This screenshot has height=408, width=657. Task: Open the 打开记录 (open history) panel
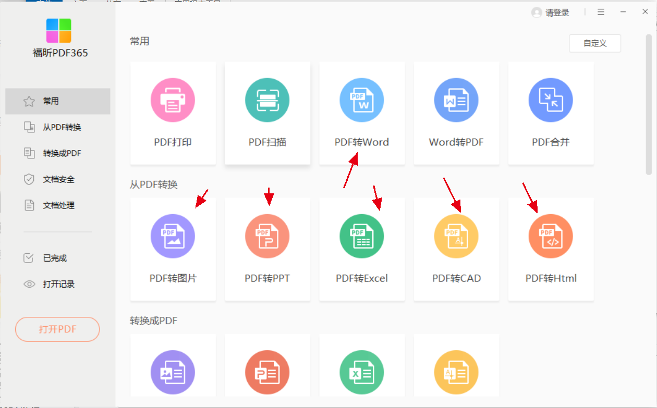coord(57,283)
